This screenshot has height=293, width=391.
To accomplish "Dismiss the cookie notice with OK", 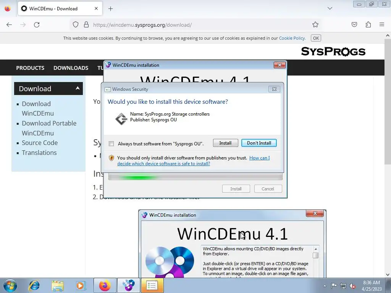I will click(316, 38).
